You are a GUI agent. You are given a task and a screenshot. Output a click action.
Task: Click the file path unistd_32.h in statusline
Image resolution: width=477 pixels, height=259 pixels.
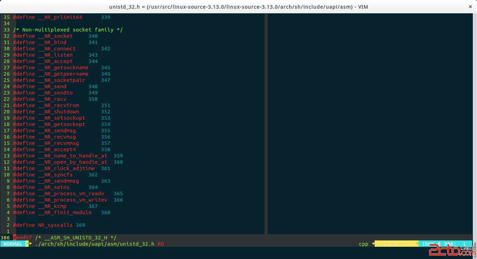click(x=95, y=244)
